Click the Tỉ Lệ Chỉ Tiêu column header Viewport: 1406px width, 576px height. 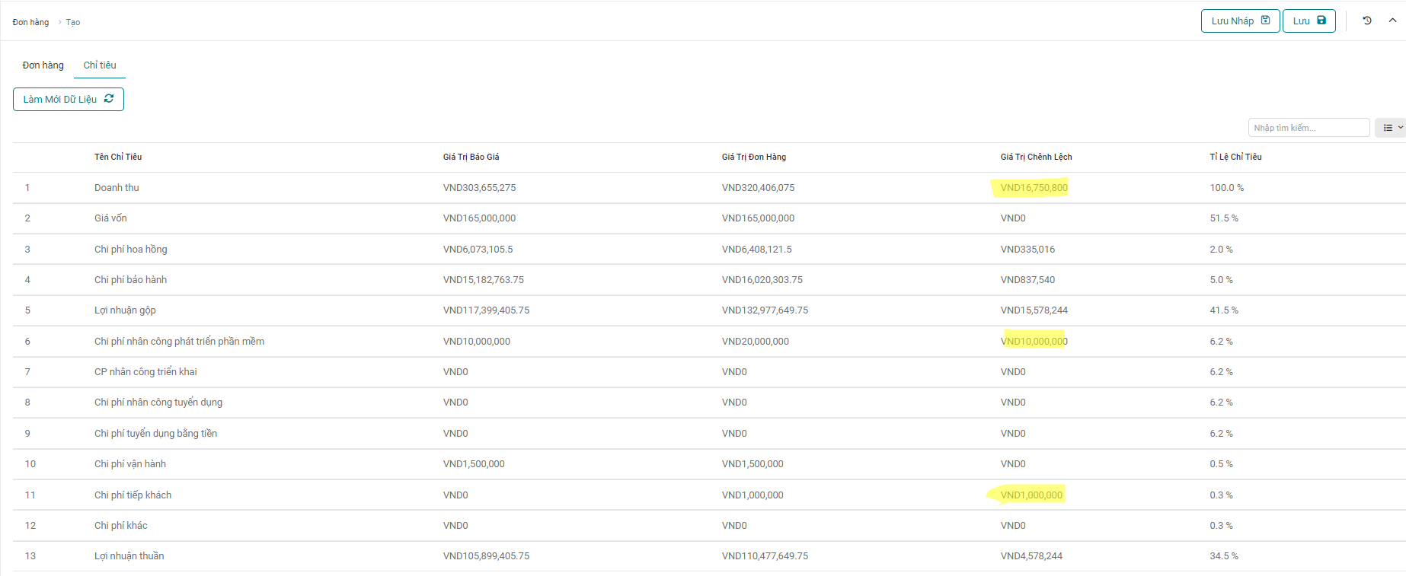[x=1235, y=157]
